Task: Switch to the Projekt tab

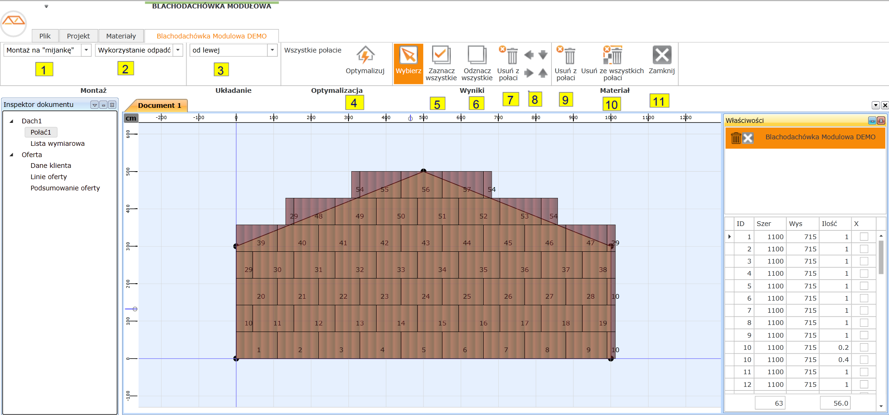Action: (x=78, y=36)
